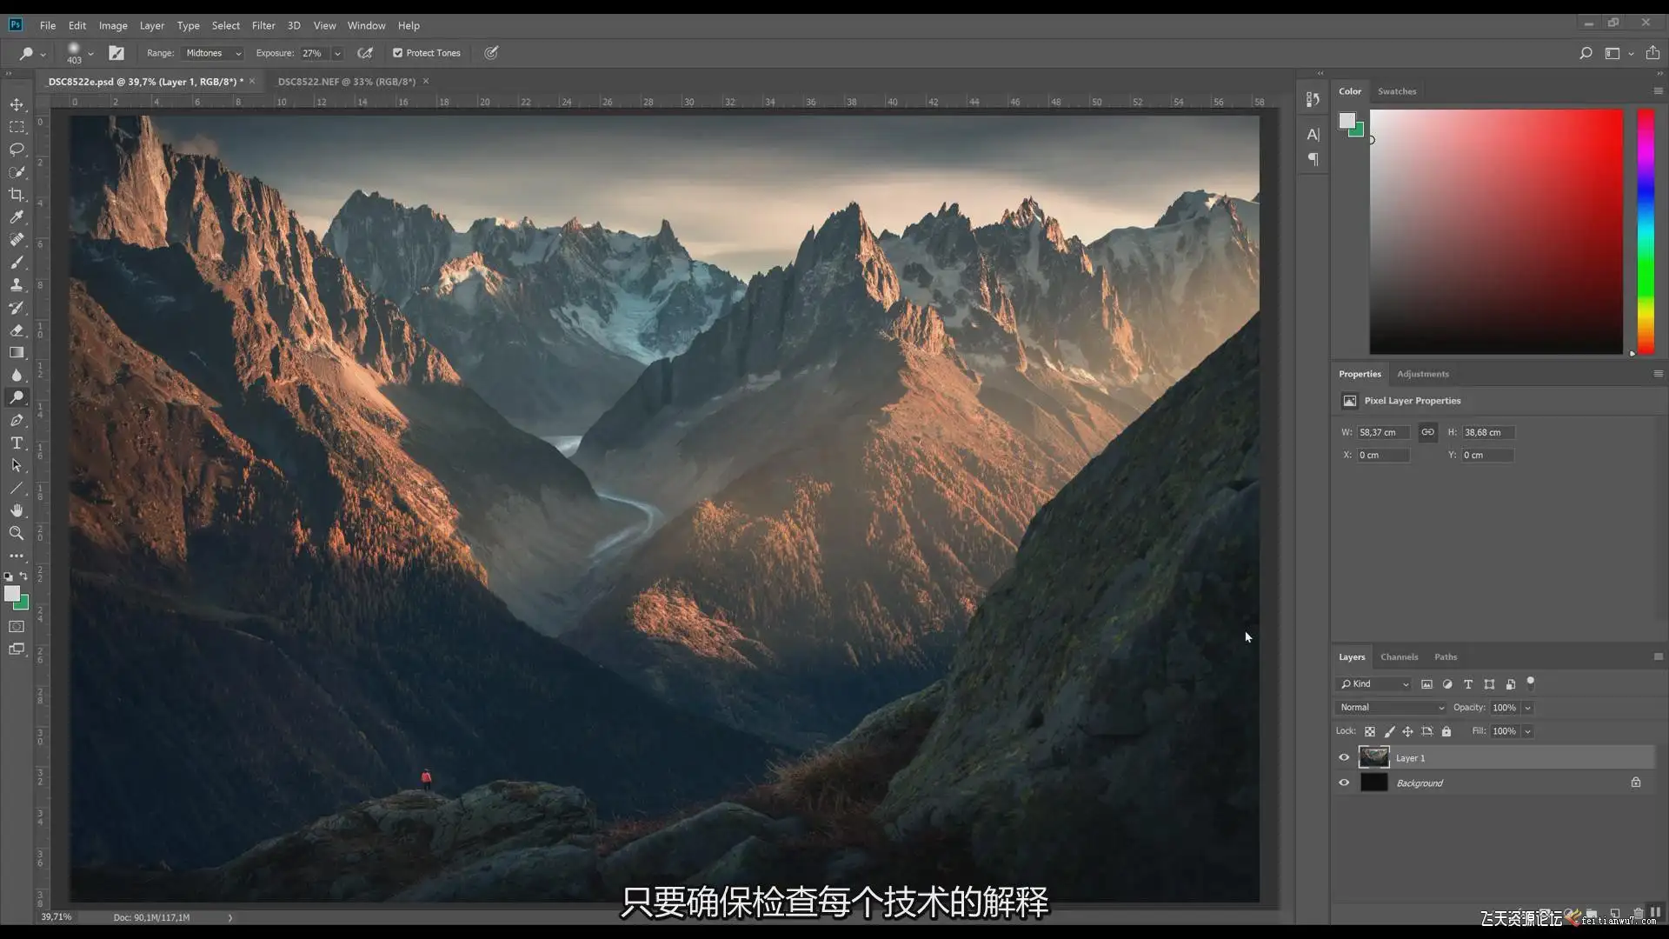The width and height of the screenshot is (1669, 939).
Task: Select the Lasso tool
Action: point(17,150)
